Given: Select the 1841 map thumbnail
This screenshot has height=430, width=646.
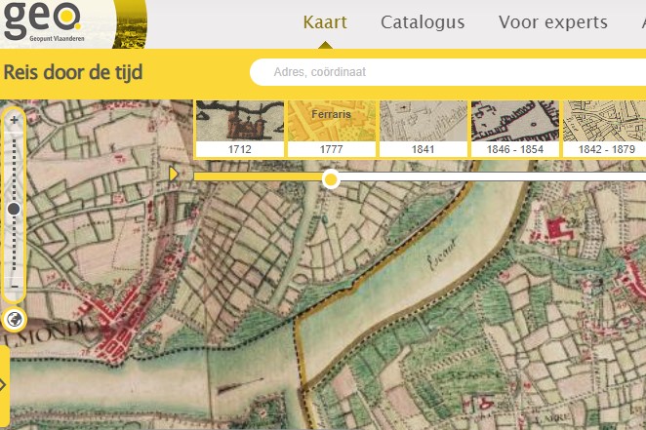Looking at the screenshot, I should (x=424, y=129).
